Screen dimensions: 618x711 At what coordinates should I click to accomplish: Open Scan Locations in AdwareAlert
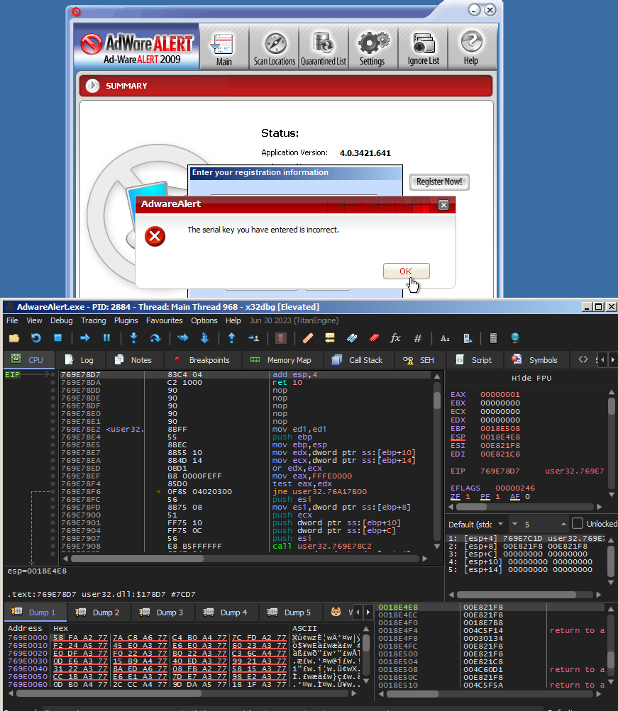click(275, 49)
